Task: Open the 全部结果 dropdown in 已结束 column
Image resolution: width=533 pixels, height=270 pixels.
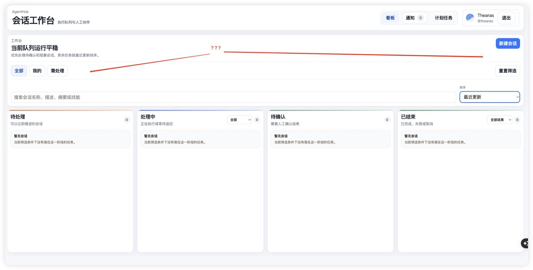Action: (499, 120)
